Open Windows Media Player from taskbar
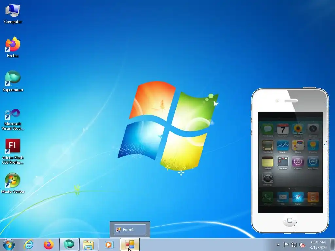The image size is (335, 251). [109, 244]
